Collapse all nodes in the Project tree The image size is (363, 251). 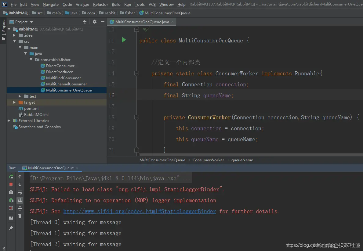85,22
